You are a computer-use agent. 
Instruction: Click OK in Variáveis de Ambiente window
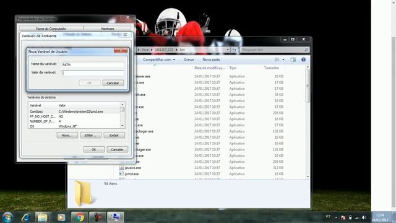tap(94, 149)
